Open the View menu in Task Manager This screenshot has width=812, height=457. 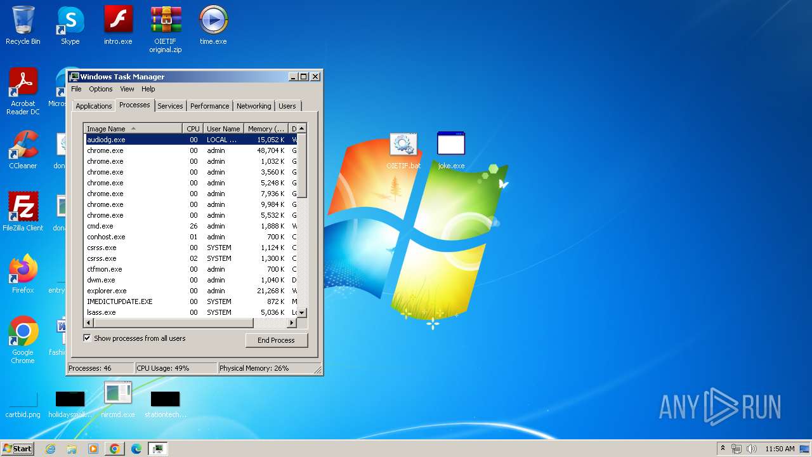click(127, 89)
